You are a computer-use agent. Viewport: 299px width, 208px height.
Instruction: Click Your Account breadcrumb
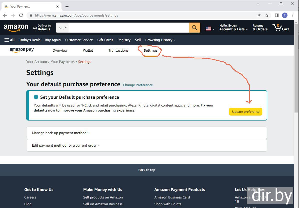pyautogui.click(x=36, y=62)
